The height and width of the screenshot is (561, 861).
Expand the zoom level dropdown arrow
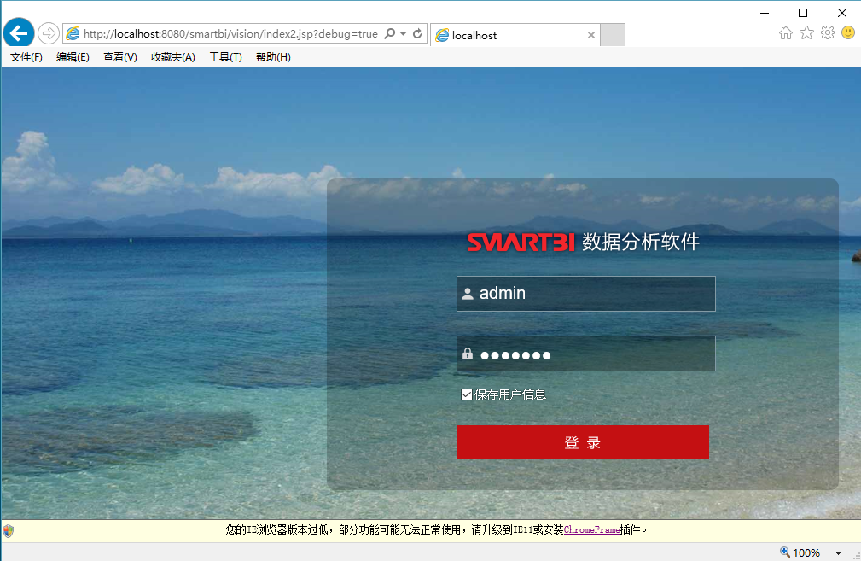(838, 552)
